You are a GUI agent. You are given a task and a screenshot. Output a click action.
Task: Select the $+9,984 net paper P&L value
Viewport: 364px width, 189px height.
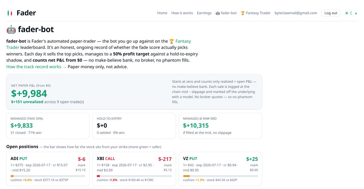pyautogui.click(x=29, y=93)
